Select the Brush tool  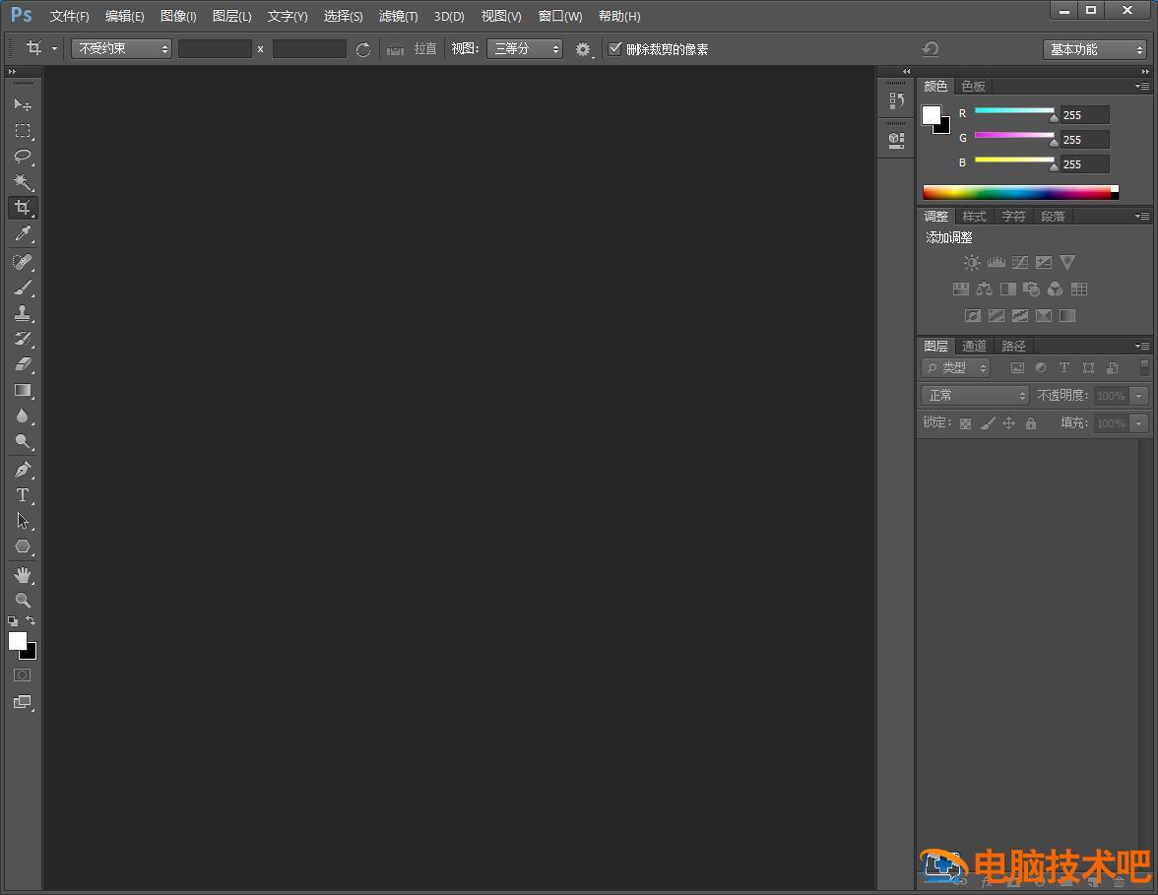click(22, 288)
